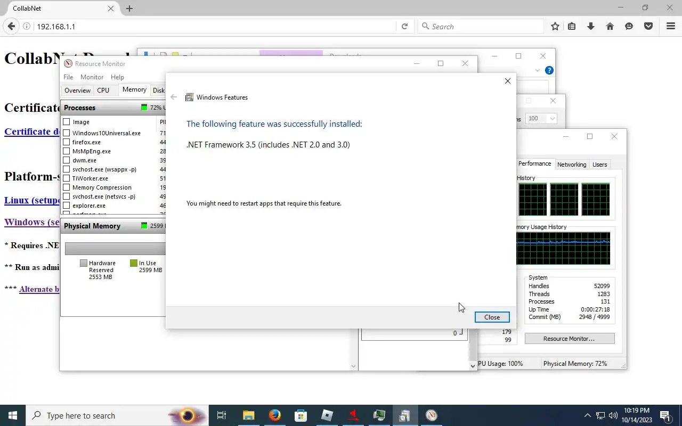Open the Firefox bookmarks library icon

[x=572, y=26]
